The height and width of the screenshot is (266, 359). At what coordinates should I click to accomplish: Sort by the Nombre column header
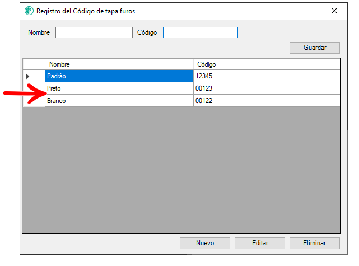pyautogui.click(x=119, y=64)
